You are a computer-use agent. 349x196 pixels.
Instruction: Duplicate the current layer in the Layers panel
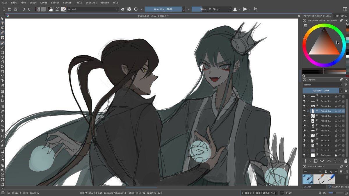pos(316,161)
